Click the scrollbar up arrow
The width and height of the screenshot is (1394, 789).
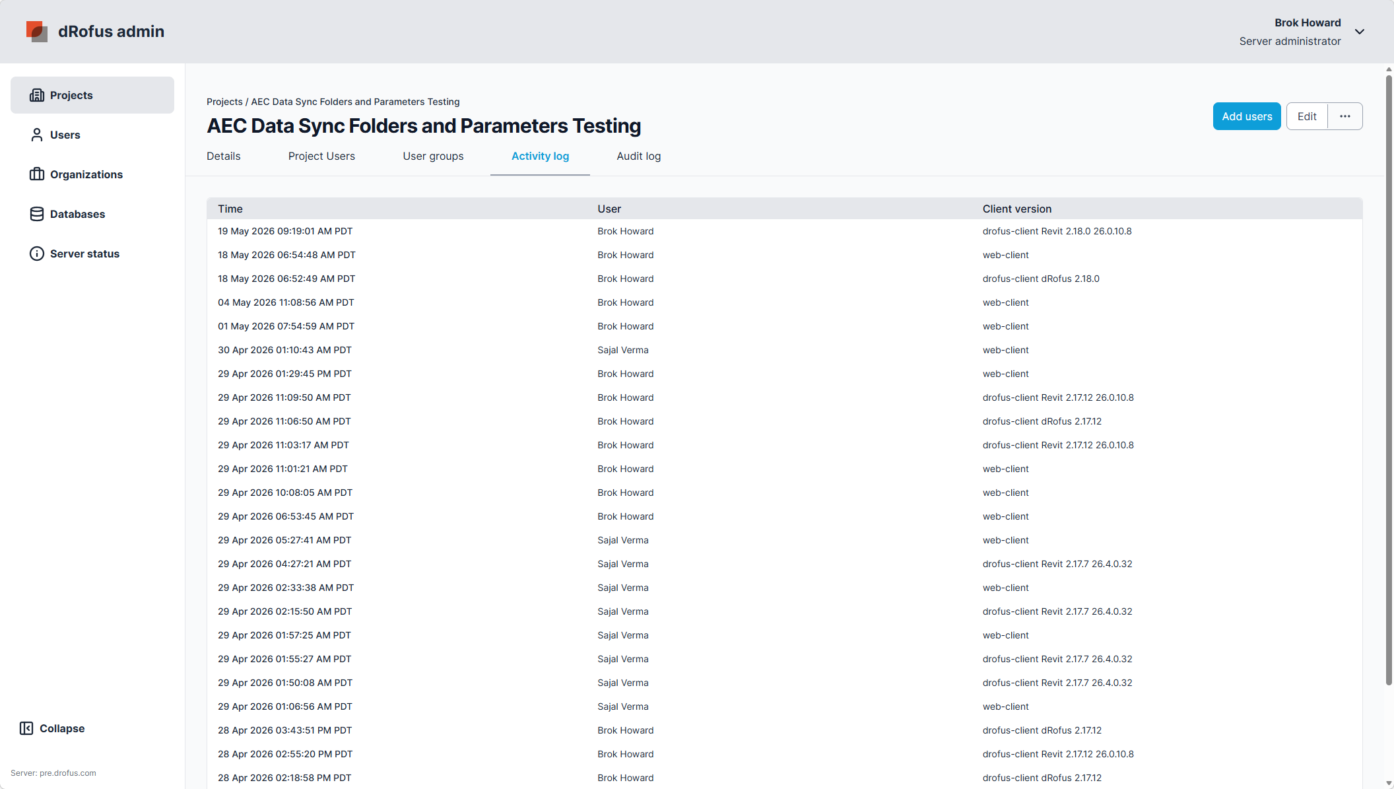(x=1389, y=69)
